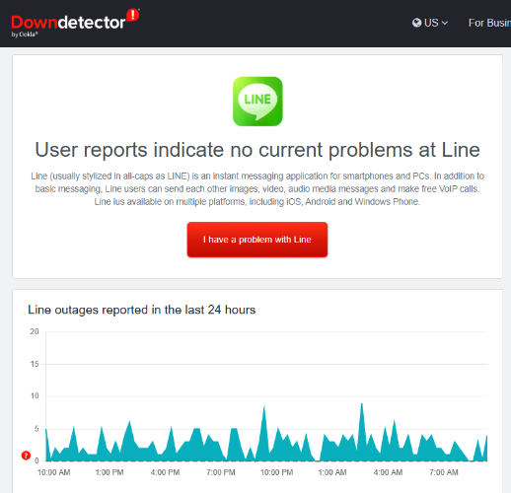
Task: Click the 20 value on chart y-axis
Action: point(35,331)
